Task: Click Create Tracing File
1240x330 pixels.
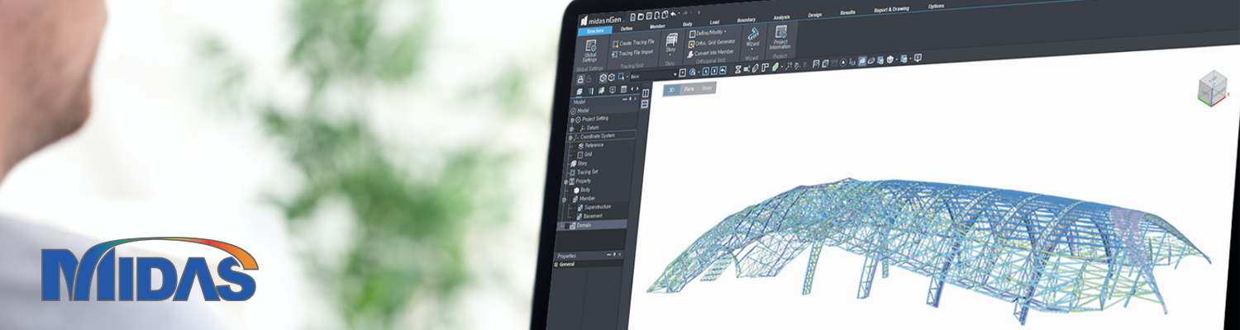Action: [633, 43]
